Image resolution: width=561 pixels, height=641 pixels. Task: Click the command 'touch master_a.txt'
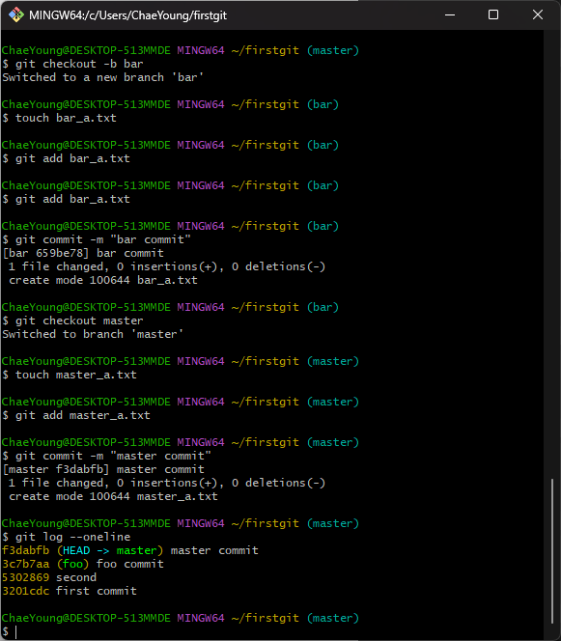point(76,375)
